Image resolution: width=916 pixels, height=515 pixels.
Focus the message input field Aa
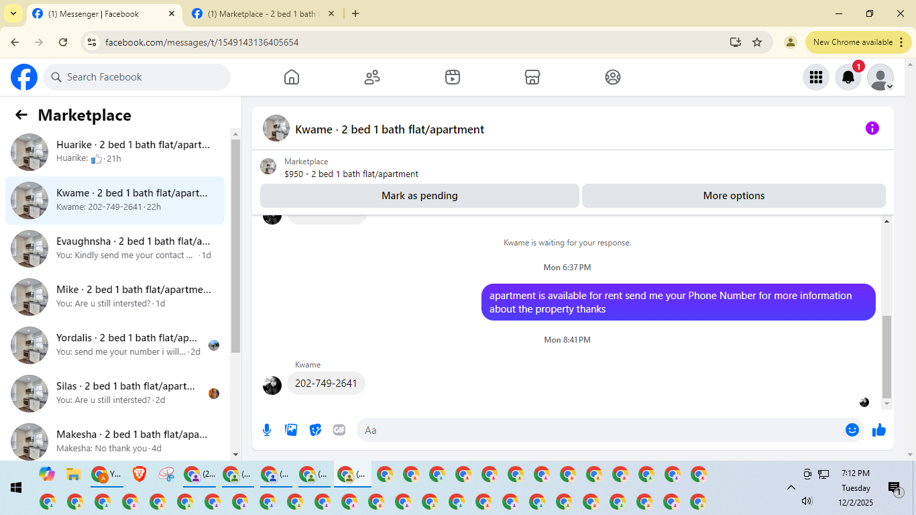[x=600, y=430]
